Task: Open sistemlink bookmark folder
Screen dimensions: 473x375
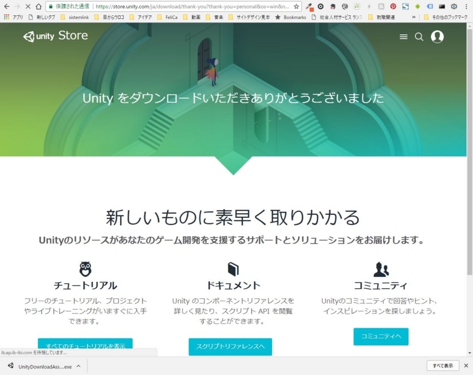Action: [x=75, y=17]
